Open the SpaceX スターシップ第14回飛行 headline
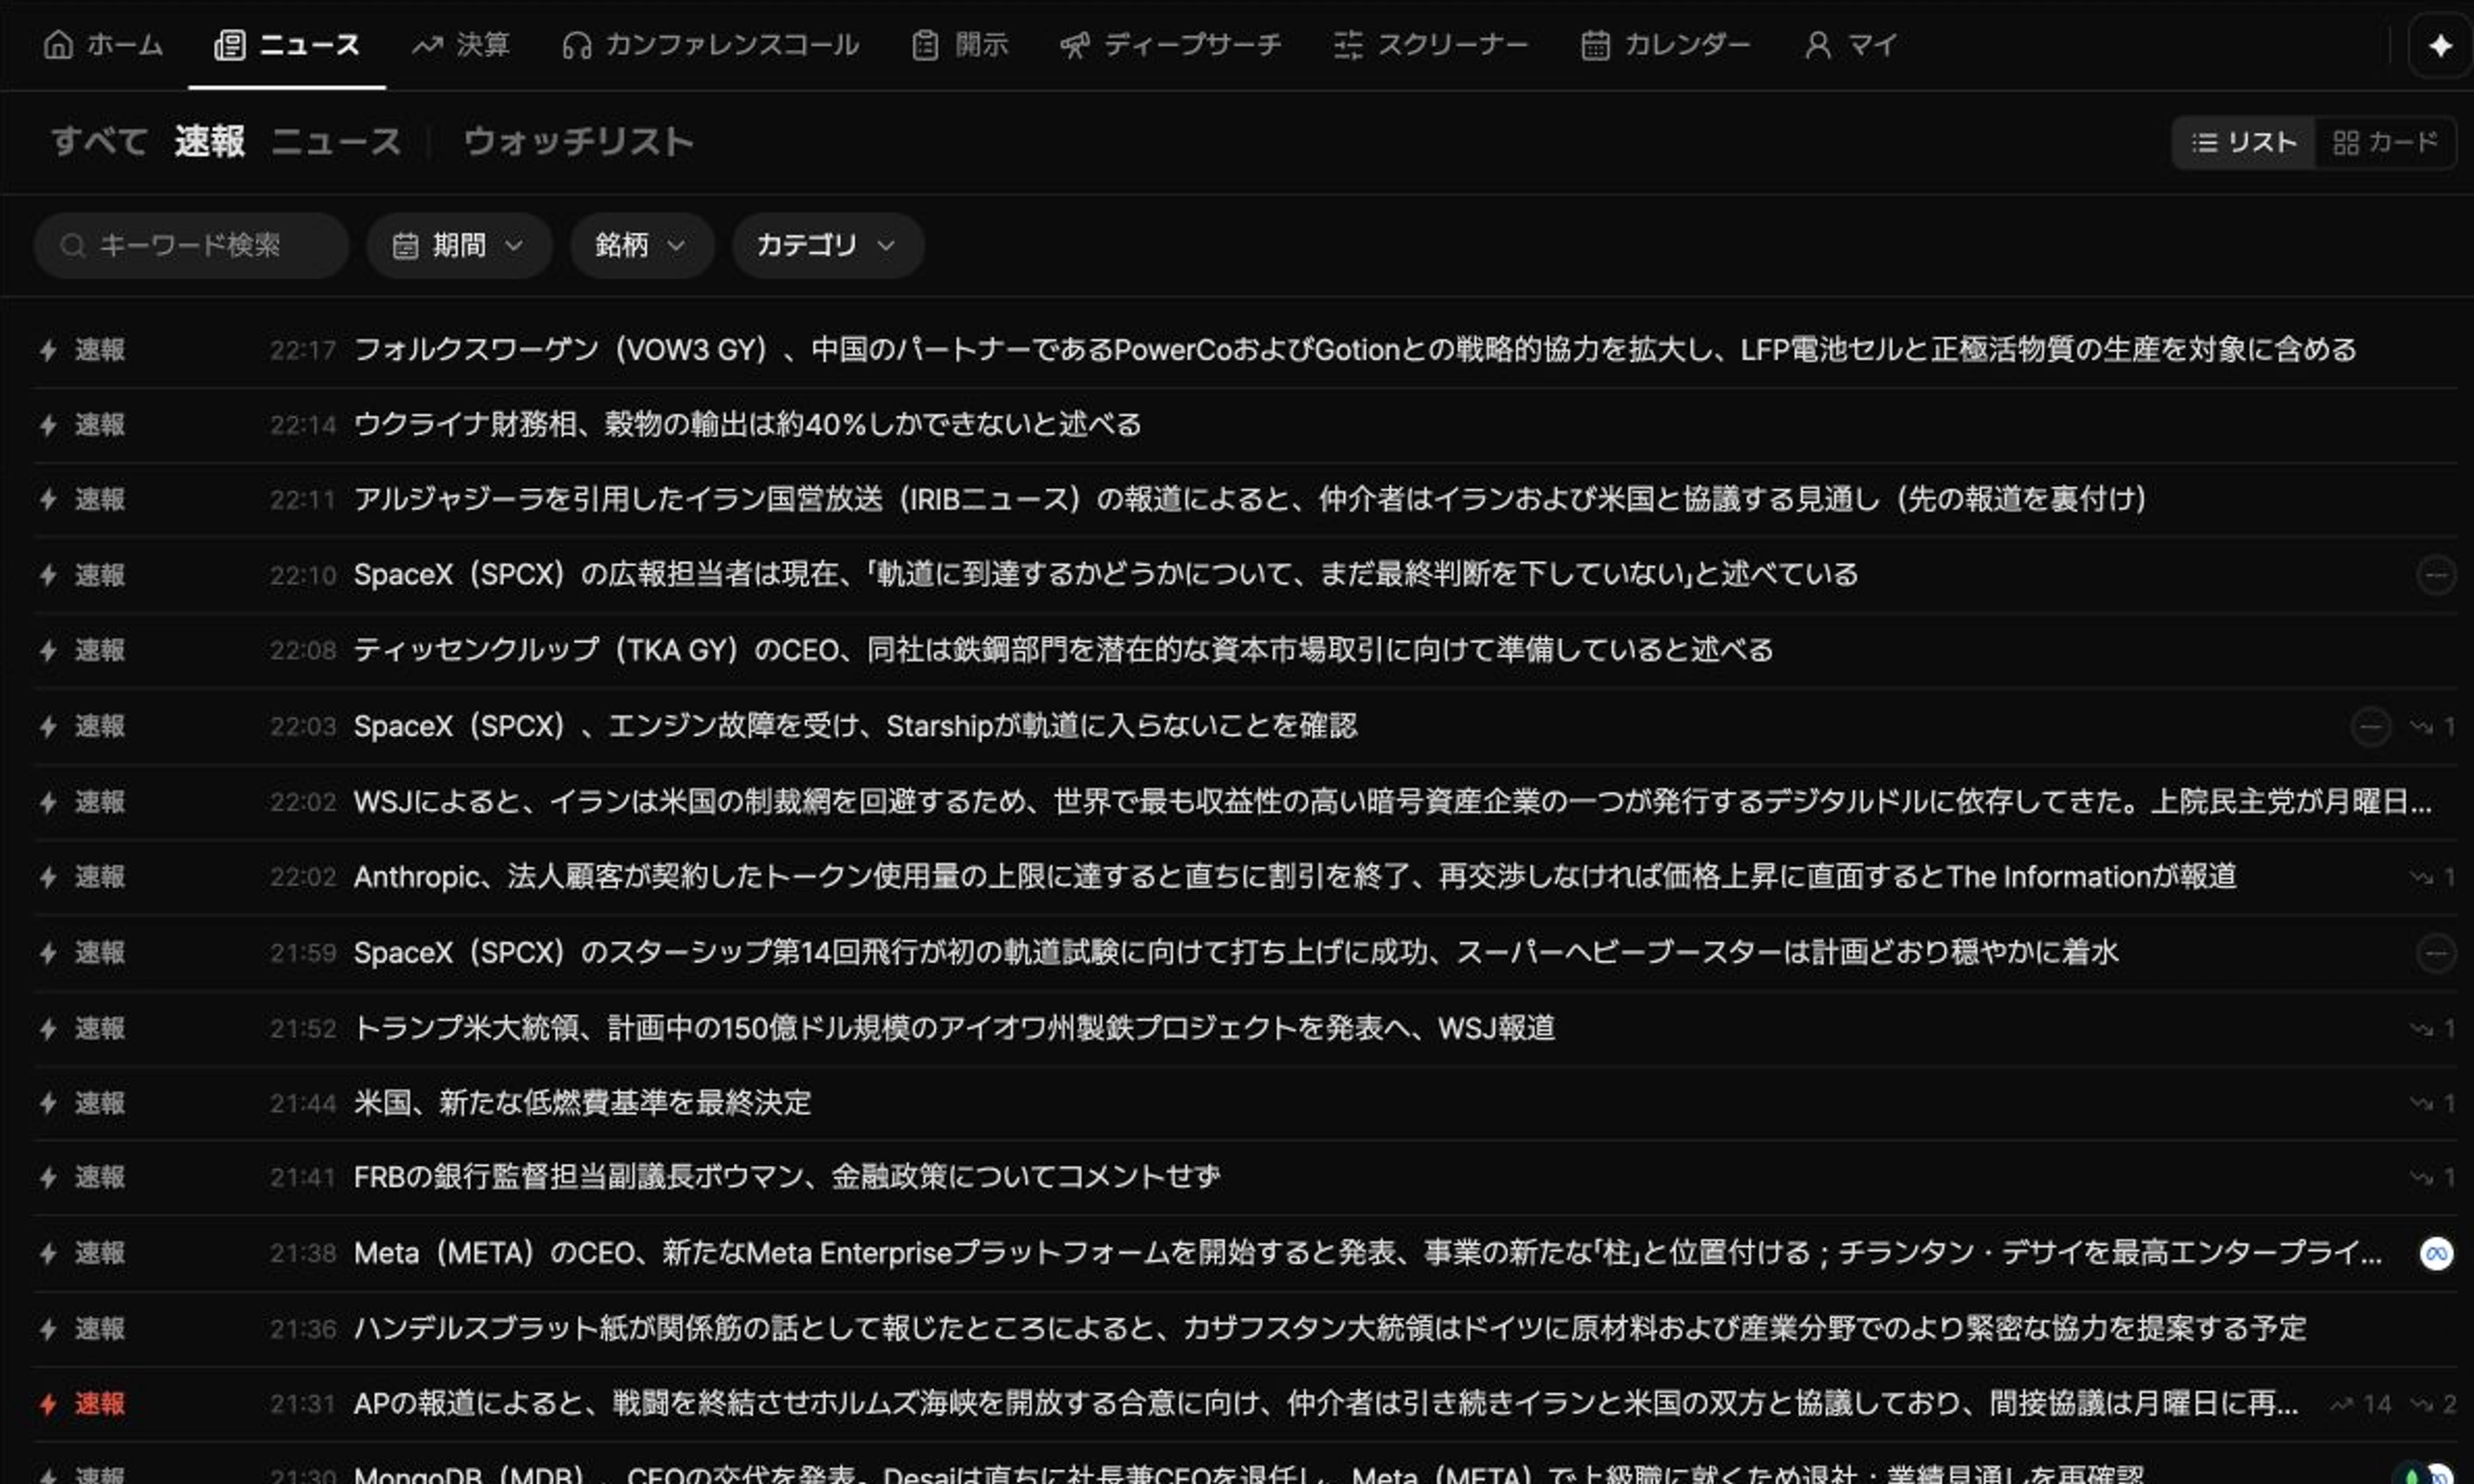2474x1484 pixels. pos(1235,953)
